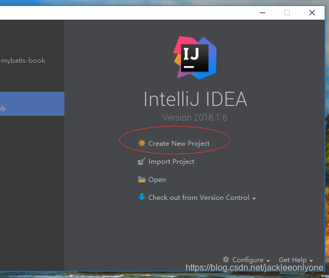Choose the Import Project option
This screenshot has height=278, width=329.
[x=171, y=162]
